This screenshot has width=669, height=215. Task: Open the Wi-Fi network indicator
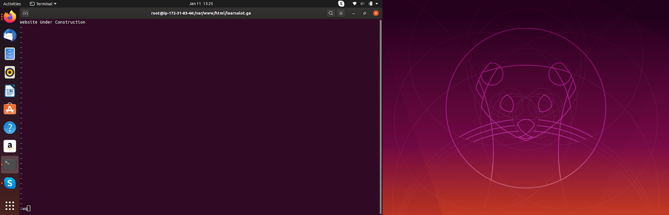pyautogui.click(x=355, y=4)
